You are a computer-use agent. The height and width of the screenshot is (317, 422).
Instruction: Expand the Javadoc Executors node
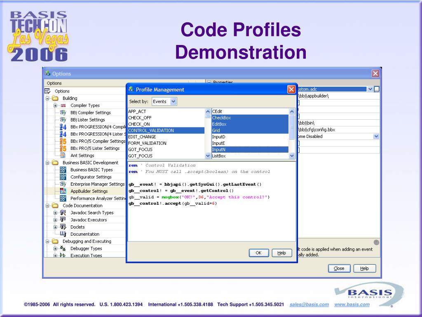55,220
